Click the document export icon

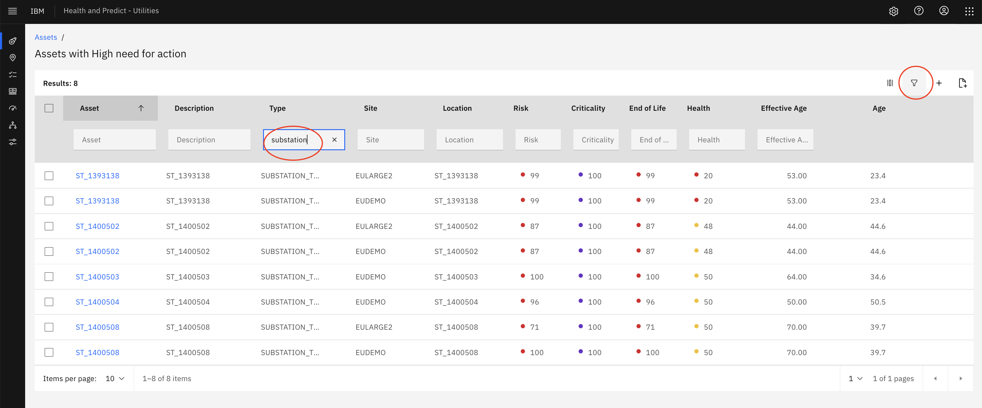(962, 83)
